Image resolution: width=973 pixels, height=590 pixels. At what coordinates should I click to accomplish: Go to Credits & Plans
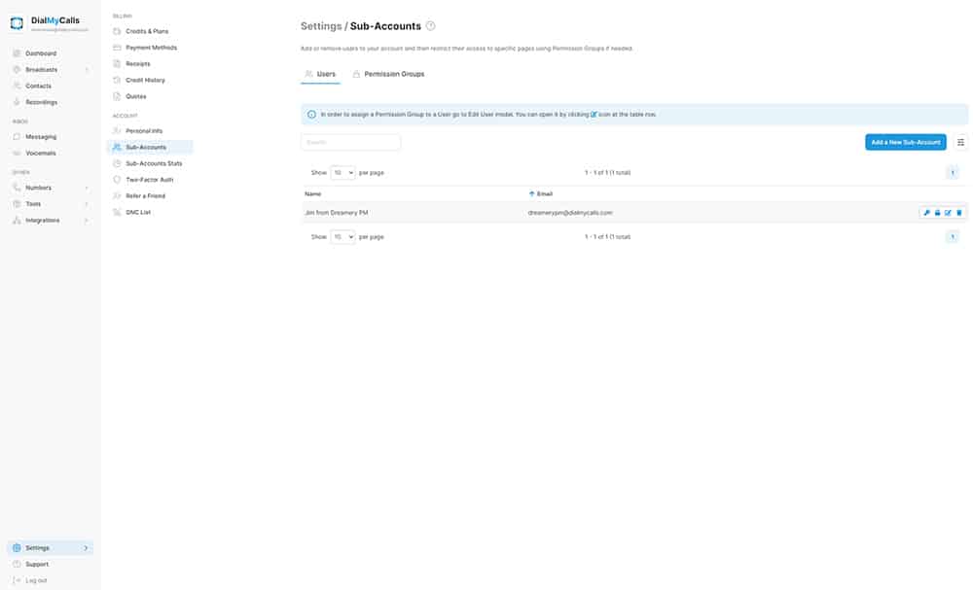pos(147,31)
